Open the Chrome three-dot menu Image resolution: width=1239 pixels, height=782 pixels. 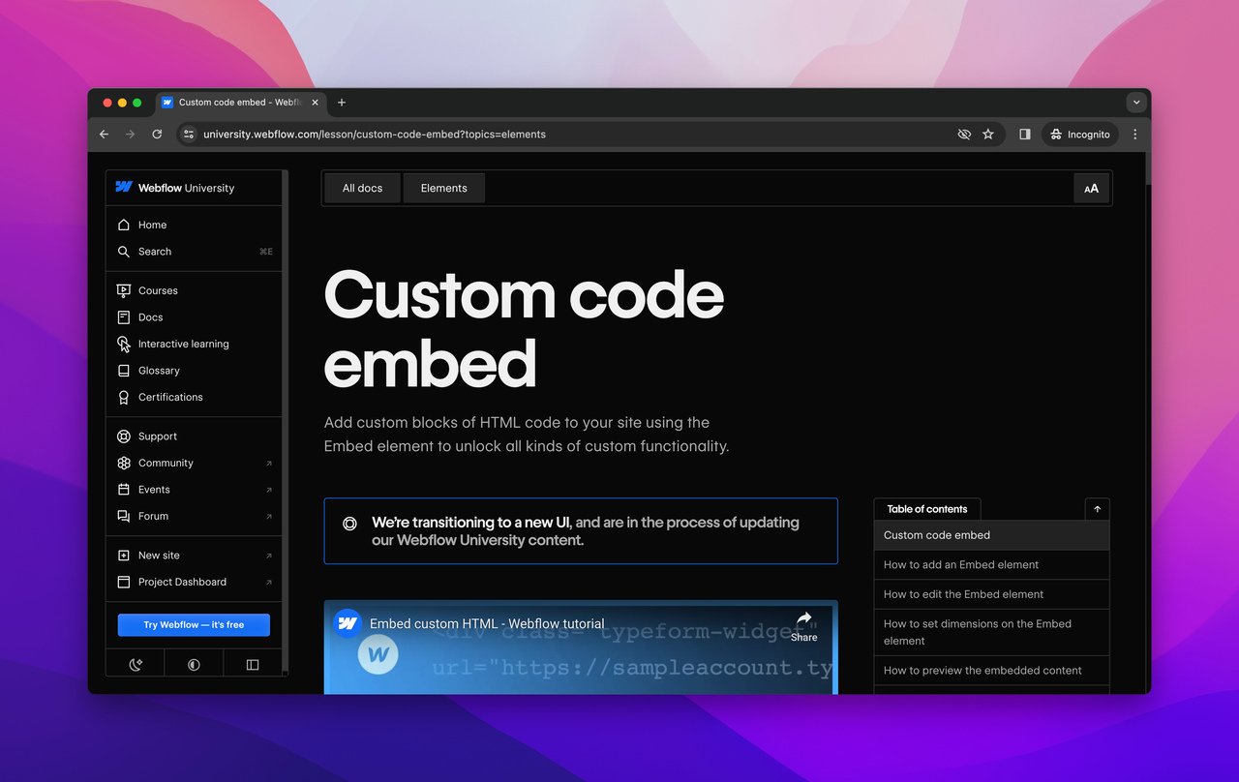(x=1135, y=135)
